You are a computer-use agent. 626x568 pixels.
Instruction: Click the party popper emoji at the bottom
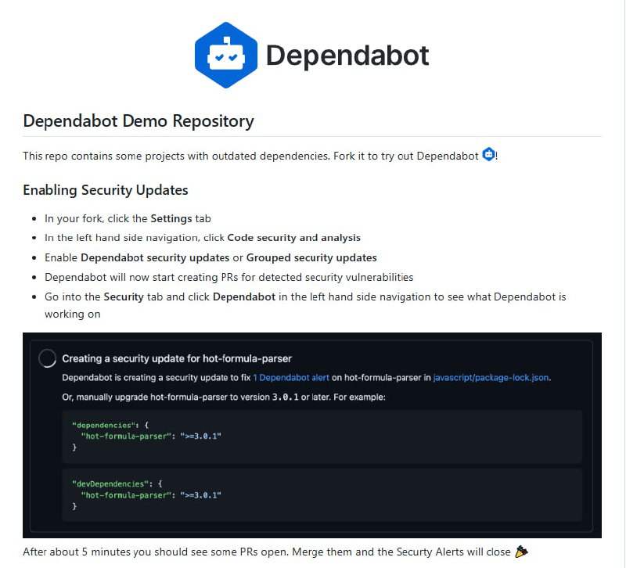click(x=521, y=552)
